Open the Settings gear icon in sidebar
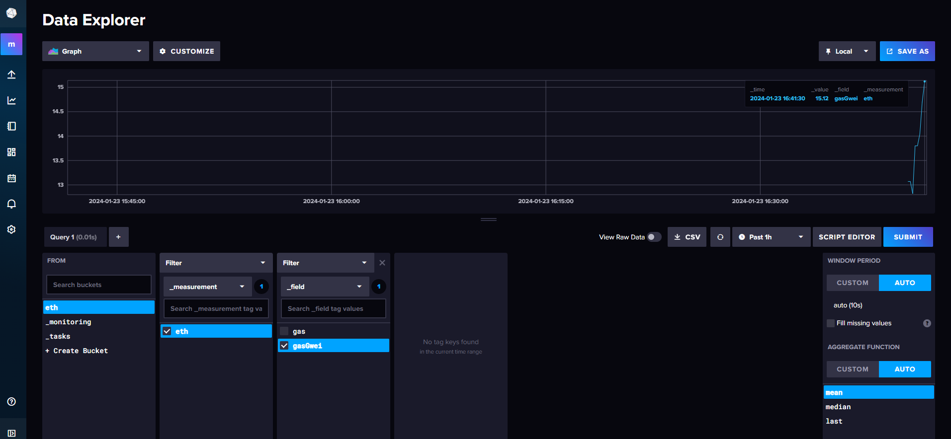Image resolution: width=951 pixels, height=439 pixels. pyautogui.click(x=11, y=229)
